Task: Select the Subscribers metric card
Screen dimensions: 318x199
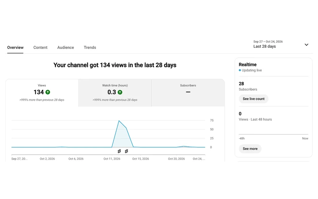Action: [188, 93]
